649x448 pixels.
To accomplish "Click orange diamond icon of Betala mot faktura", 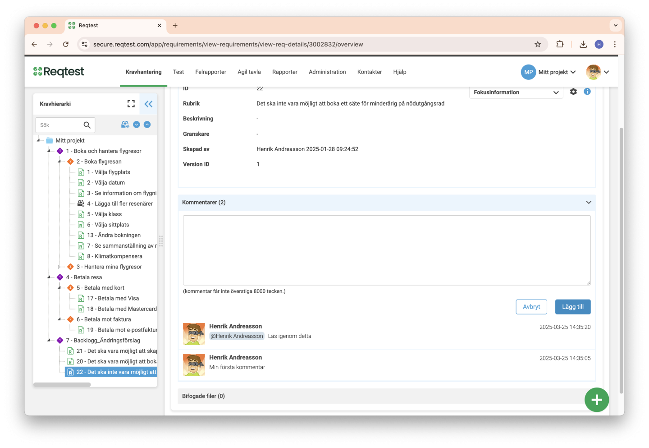I will pos(70,319).
